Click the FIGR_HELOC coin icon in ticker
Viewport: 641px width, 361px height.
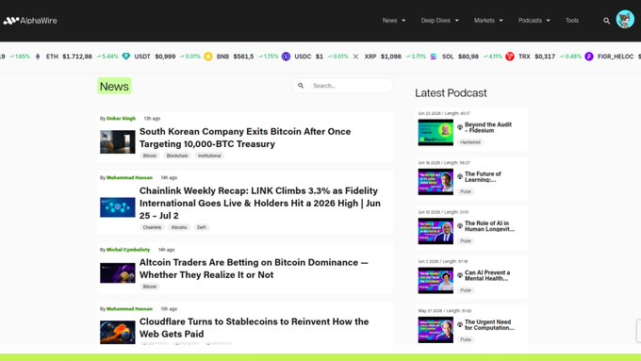coord(589,57)
